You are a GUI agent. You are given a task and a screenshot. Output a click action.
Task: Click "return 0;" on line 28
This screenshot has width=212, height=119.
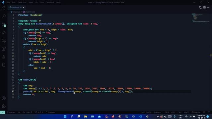click(x=29, y=95)
